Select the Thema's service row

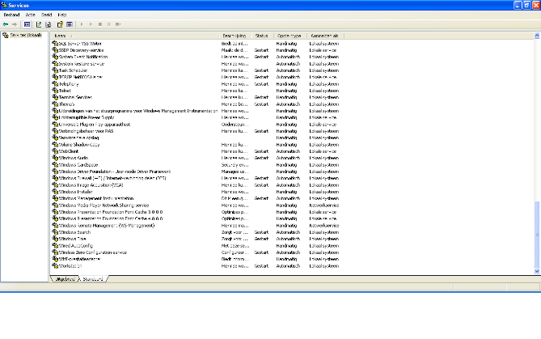[x=66, y=104]
